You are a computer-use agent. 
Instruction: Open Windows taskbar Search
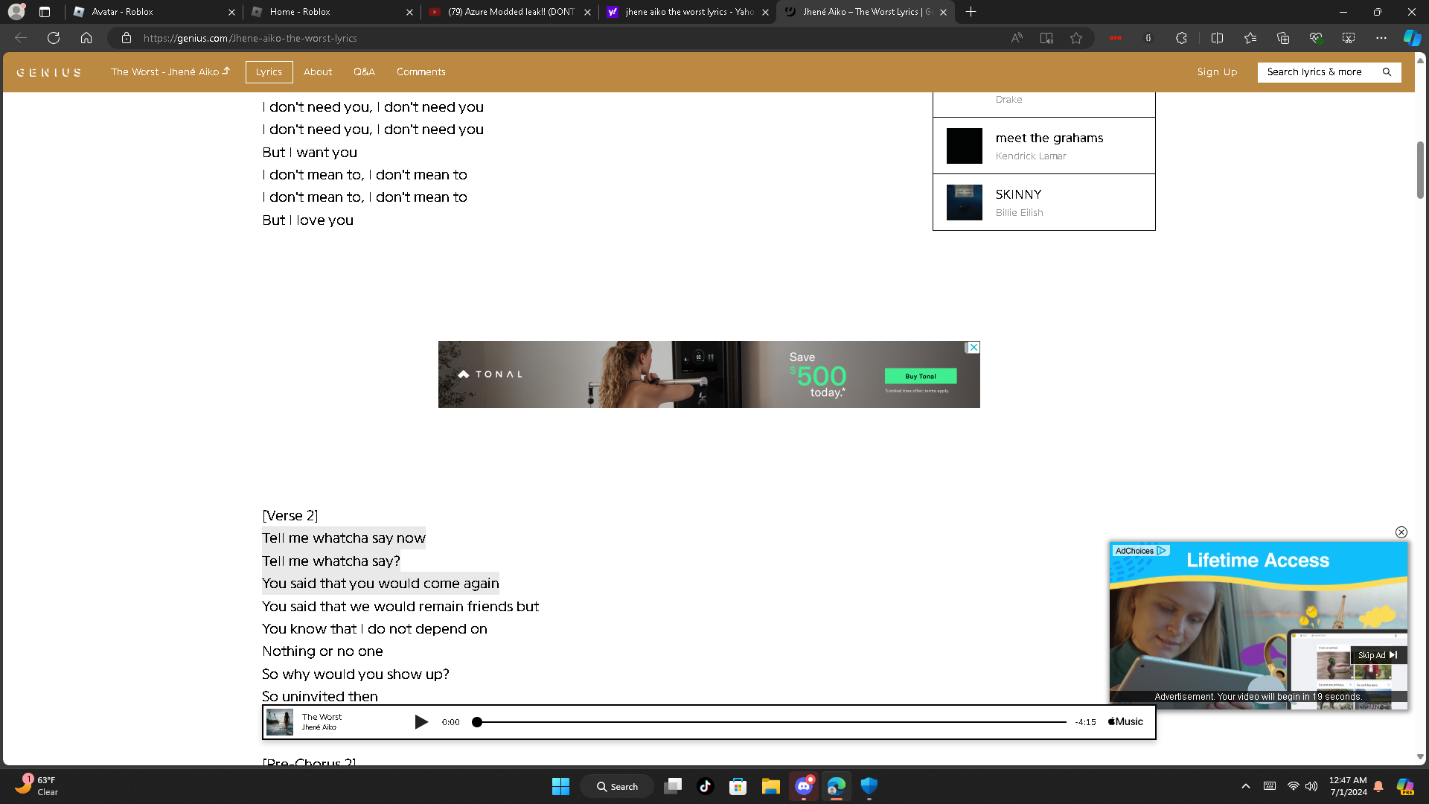(x=617, y=786)
